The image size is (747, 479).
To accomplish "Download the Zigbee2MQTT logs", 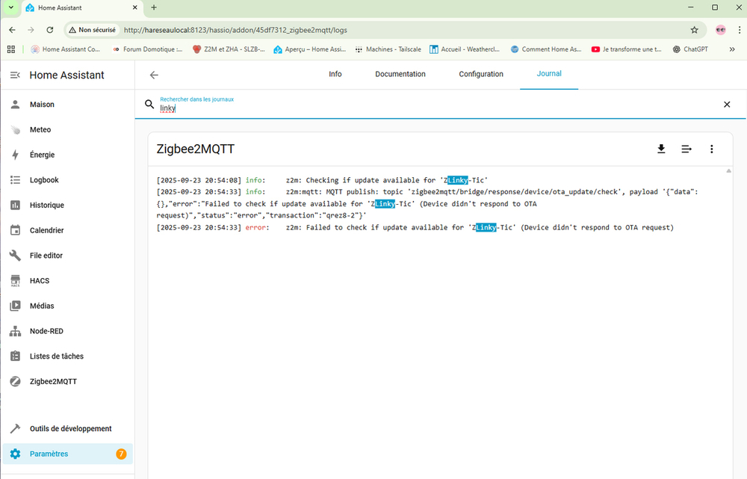I will pyautogui.click(x=661, y=149).
